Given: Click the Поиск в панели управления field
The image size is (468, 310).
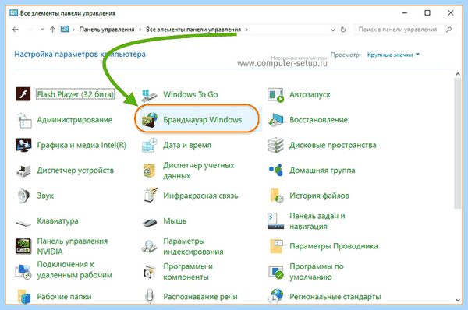Looking at the screenshot, I should pyautogui.click(x=405, y=30).
